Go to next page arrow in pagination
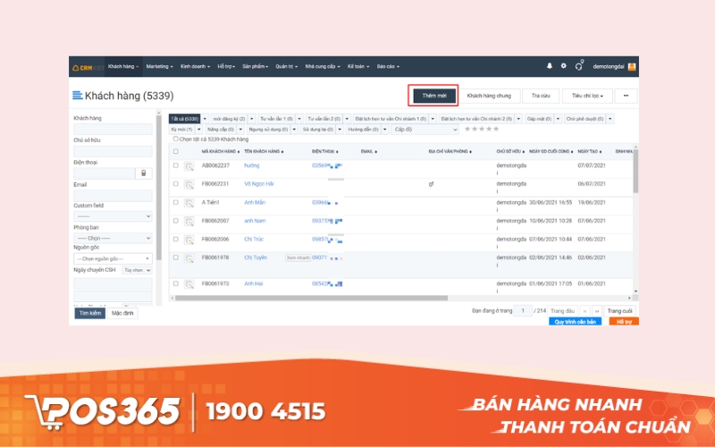Screen dimensions: 715x447 tap(596, 311)
